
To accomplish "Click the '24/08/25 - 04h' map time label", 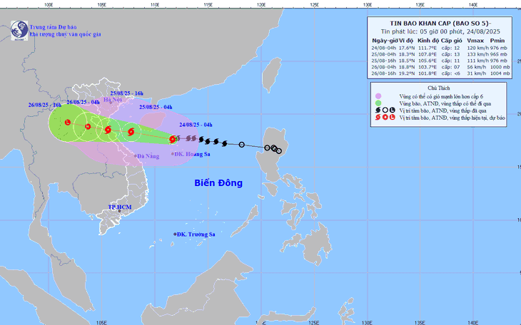I will (196, 125).
